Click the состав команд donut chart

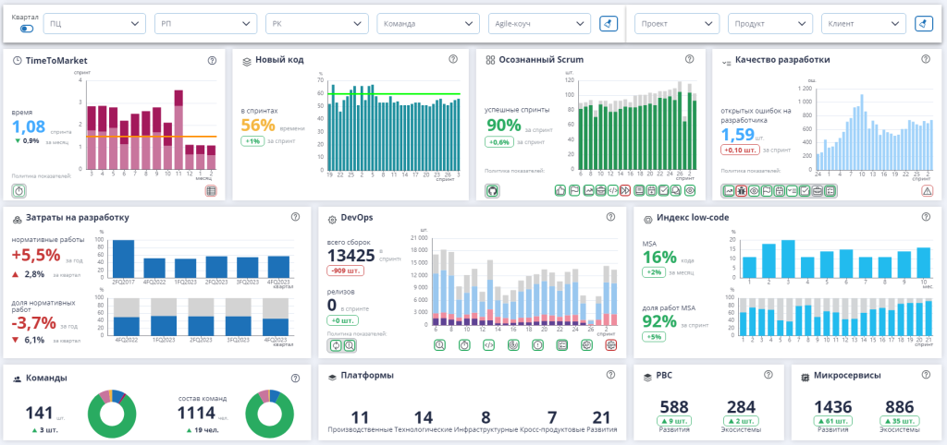point(269,415)
